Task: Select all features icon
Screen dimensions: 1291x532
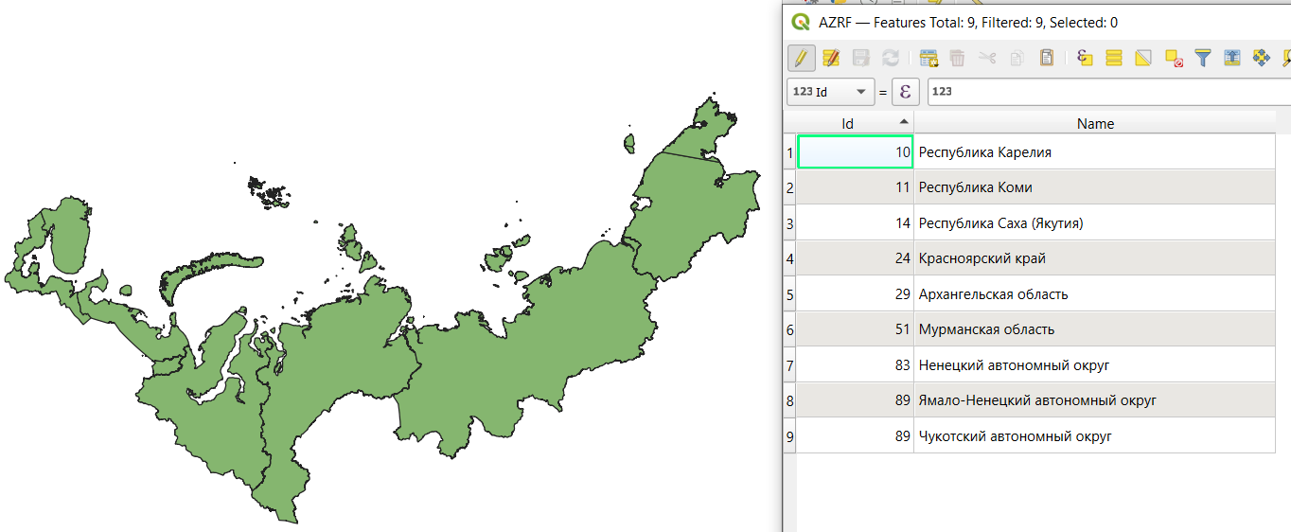Action: coord(1114,58)
